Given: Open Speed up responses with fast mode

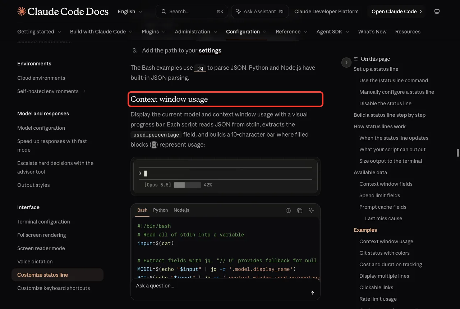Looking at the screenshot, I should (52, 146).
